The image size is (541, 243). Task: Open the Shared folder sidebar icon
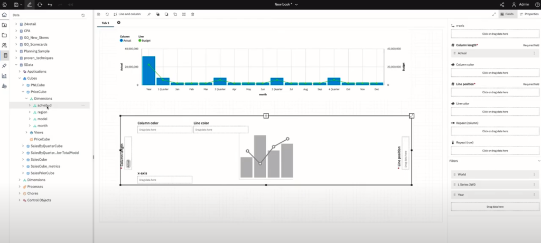4,25
